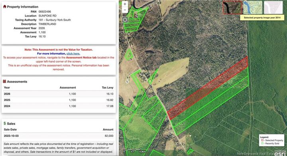Locate my position on the map
This screenshot has width=287, height=156.
tap(125, 20)
